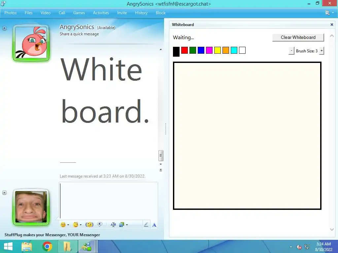This screenshot has width=338, height=253.
Task: Select the black color swatch
Action: click(176, 52)
